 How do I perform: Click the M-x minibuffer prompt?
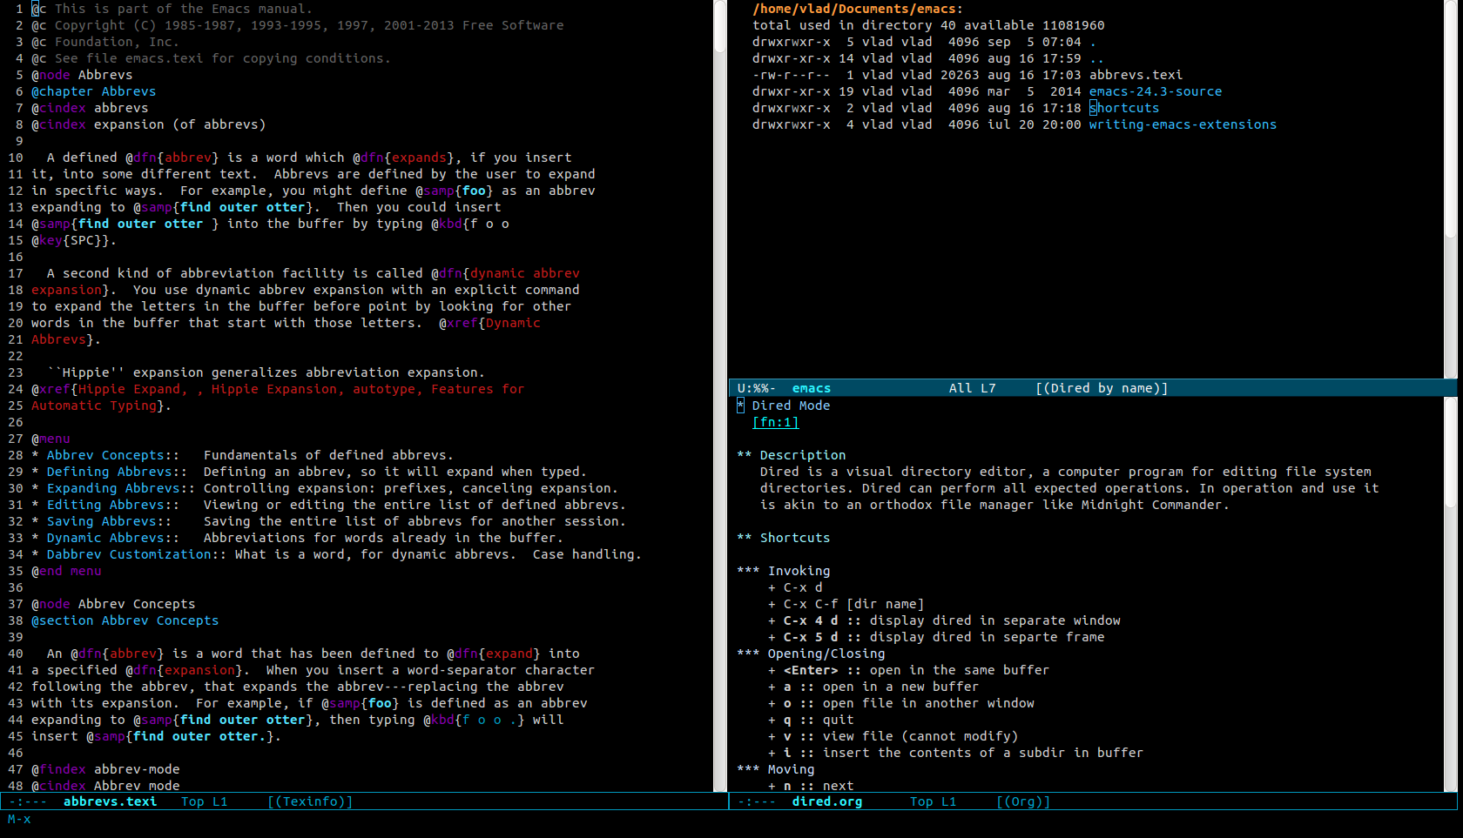(x=19, y=819)
